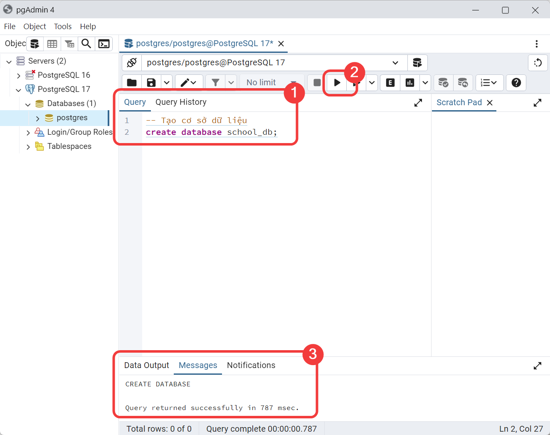550x435 pixels.
Task: Save the query with the floppy disk icon
Action: (x=151, y=83)
